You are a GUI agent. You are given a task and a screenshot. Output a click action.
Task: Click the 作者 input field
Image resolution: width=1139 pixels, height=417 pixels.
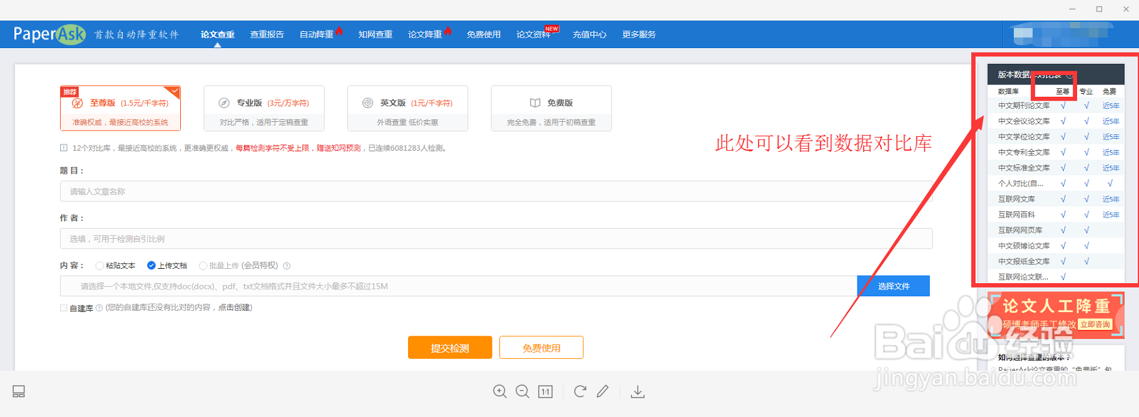[x=496, y=238]
